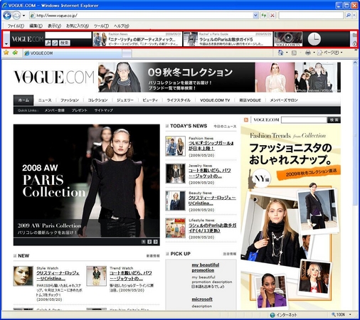Open the メンバーズサロン navigation item
This screenshot has width=360, height=320.
tap(284, 100)
